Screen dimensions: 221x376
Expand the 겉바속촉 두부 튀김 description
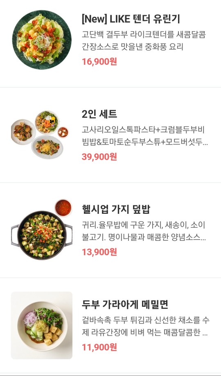pos(146,326)
